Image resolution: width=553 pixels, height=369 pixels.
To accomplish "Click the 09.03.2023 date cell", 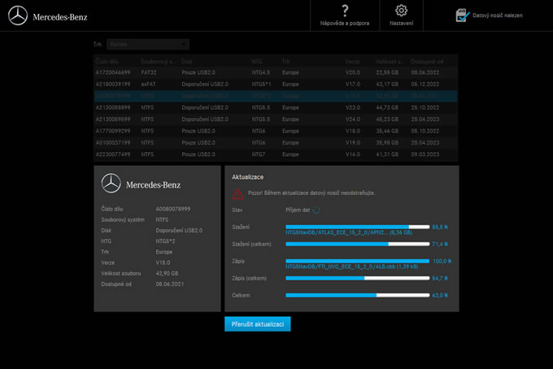I will 425,154.
